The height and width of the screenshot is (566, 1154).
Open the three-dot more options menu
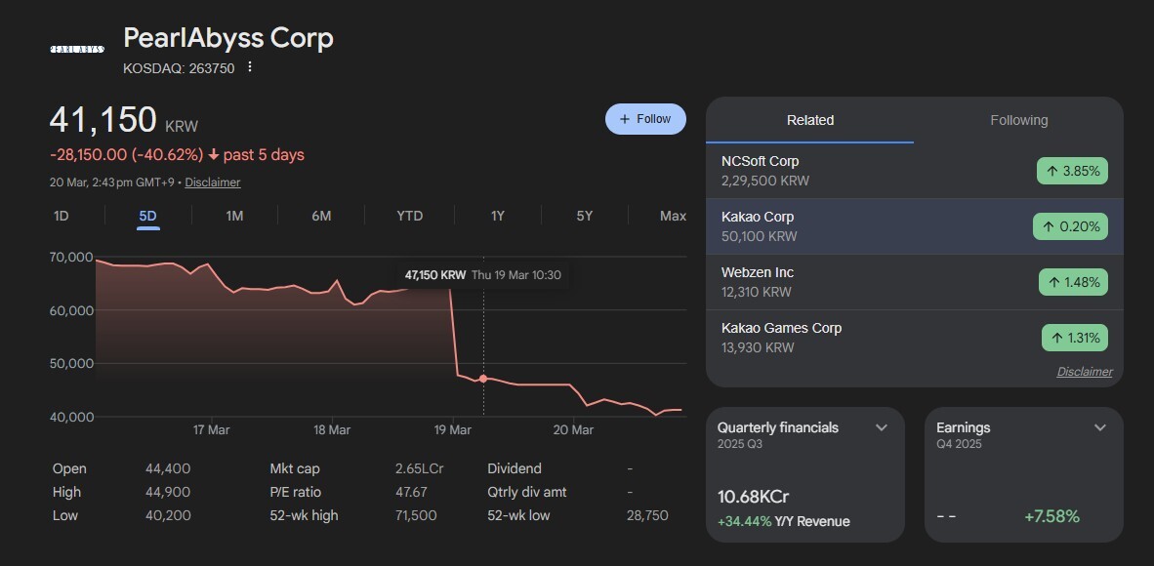tap(250, 67)
